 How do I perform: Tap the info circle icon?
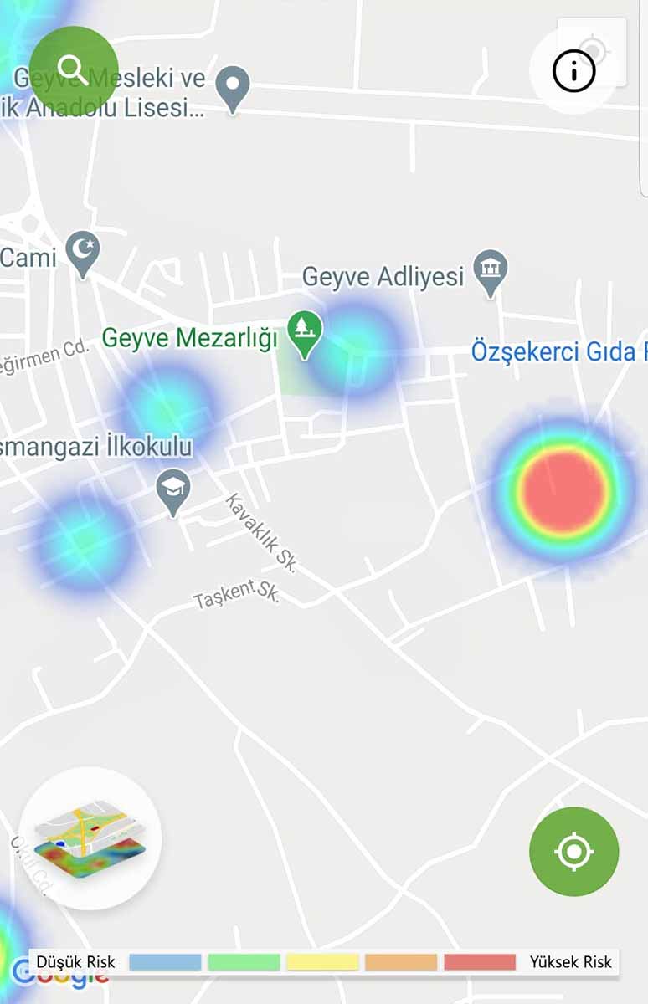573,70
